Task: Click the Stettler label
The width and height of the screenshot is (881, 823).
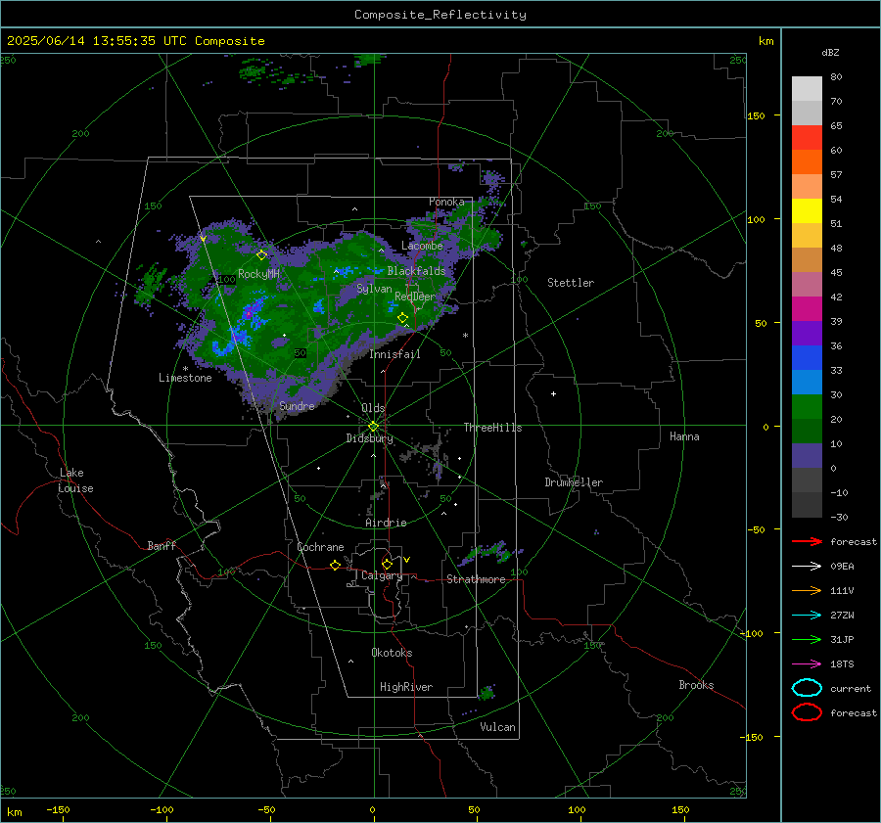Action: coord(571,283)
